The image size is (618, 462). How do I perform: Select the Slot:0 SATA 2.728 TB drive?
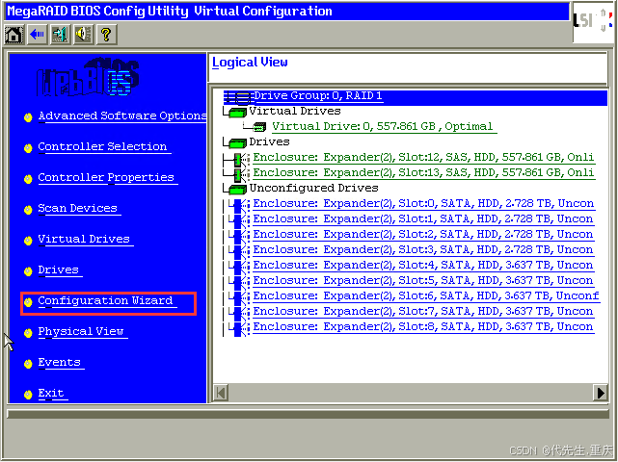click(423, 204)
